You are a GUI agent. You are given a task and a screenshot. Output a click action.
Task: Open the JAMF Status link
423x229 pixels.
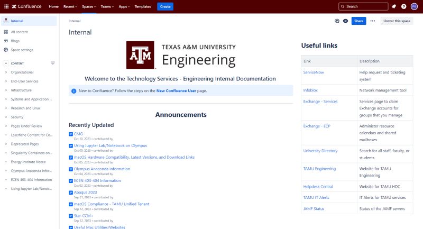click(314, 209)
